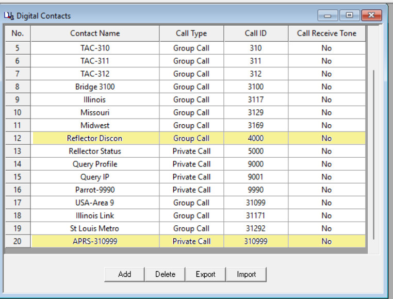The width and height of the screenshot is (393, 299).
Task: Select the USA-Area 9 contact
Action: (95, 203)
